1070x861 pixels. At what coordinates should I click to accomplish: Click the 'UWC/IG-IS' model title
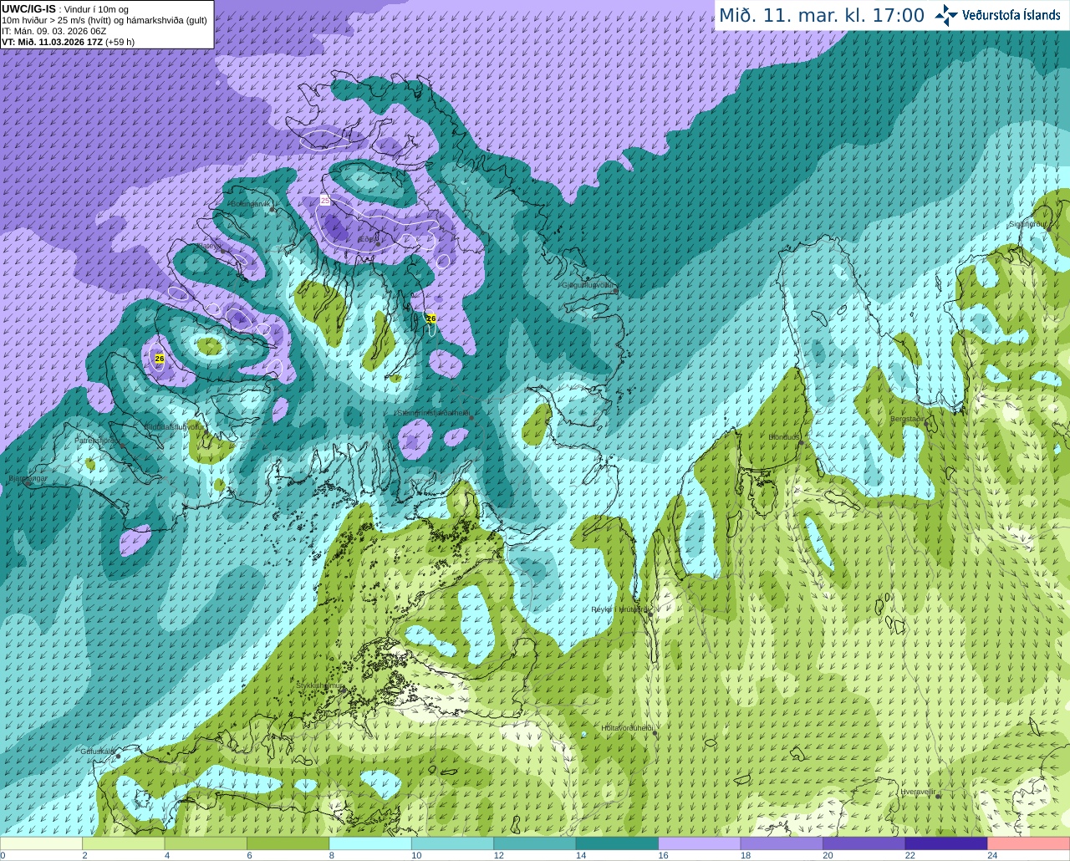click(29, 9)
